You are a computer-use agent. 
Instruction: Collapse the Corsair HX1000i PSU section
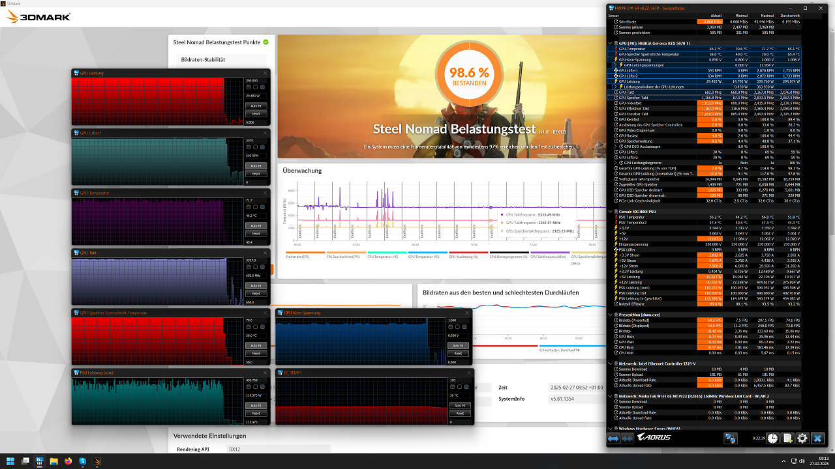pyautogui.click(x=611, y=211)
